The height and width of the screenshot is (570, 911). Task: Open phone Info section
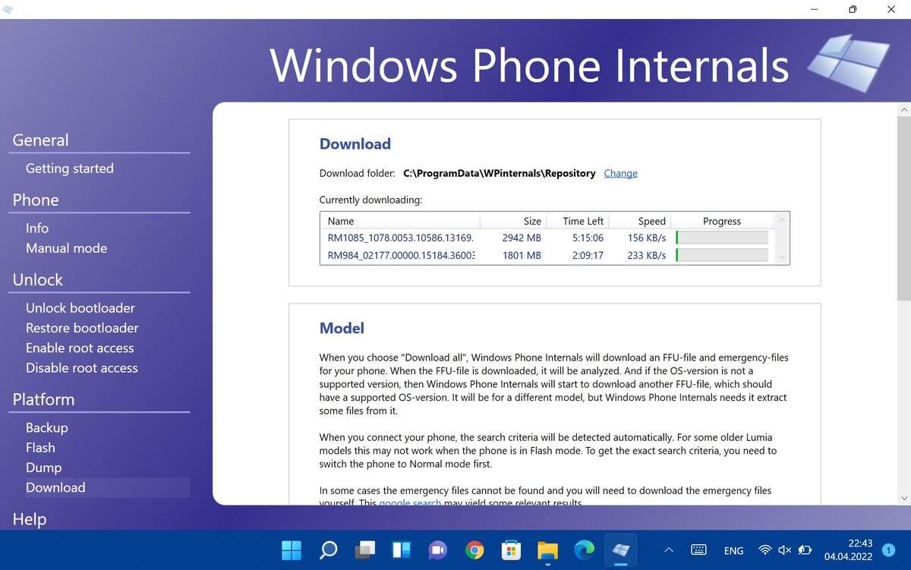[37, 228]
